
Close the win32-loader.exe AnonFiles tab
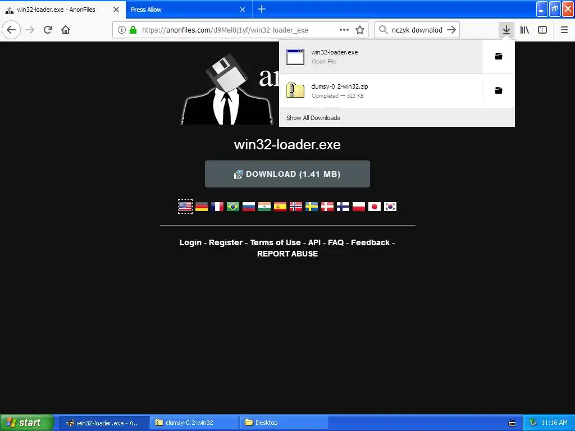coord(116,10)
